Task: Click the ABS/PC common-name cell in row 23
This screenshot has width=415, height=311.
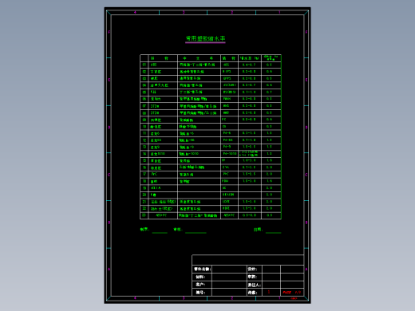Action: 163,215
